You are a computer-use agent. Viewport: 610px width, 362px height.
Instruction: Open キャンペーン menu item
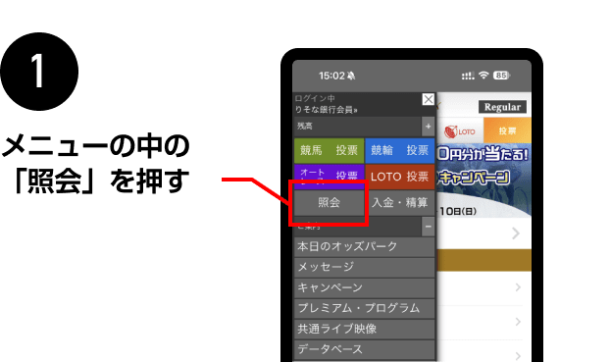(364, 287)
